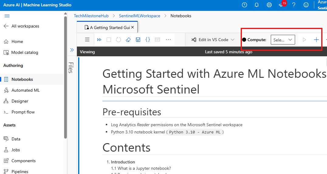
Task: Click the keyboard-like toolbar icon
Action: [x=157, y=39]
